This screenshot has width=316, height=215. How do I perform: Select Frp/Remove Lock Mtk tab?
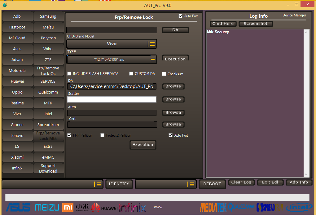(x=48, y=136)
